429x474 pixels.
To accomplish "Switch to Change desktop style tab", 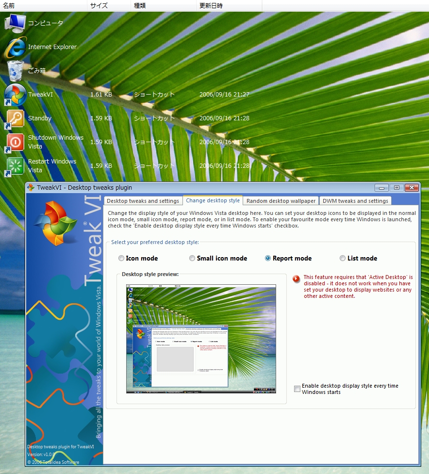I will point(213,200).
